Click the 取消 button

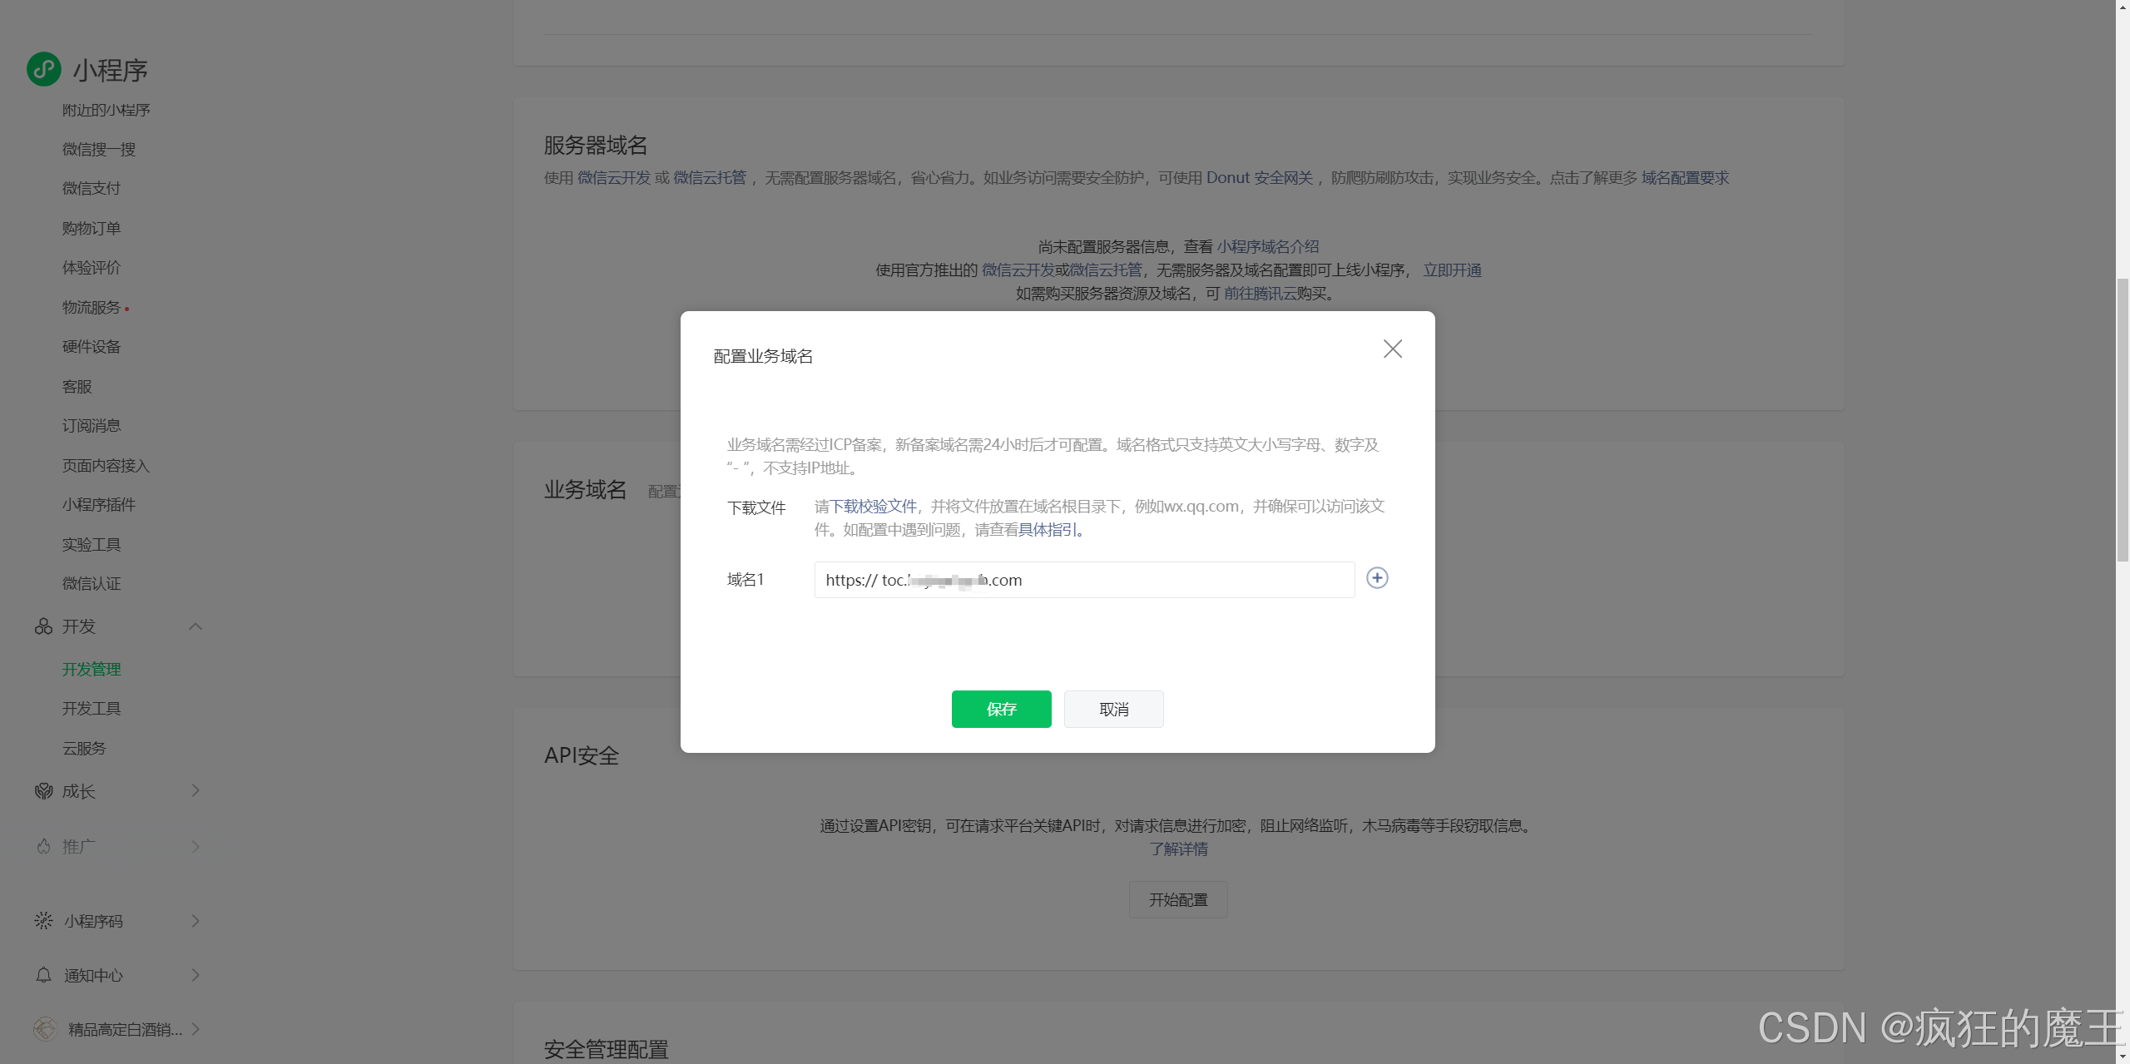click(1113, 709)
